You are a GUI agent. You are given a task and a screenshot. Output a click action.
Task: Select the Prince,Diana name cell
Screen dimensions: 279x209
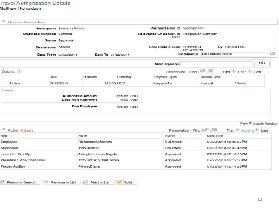[x=89, y=166]
